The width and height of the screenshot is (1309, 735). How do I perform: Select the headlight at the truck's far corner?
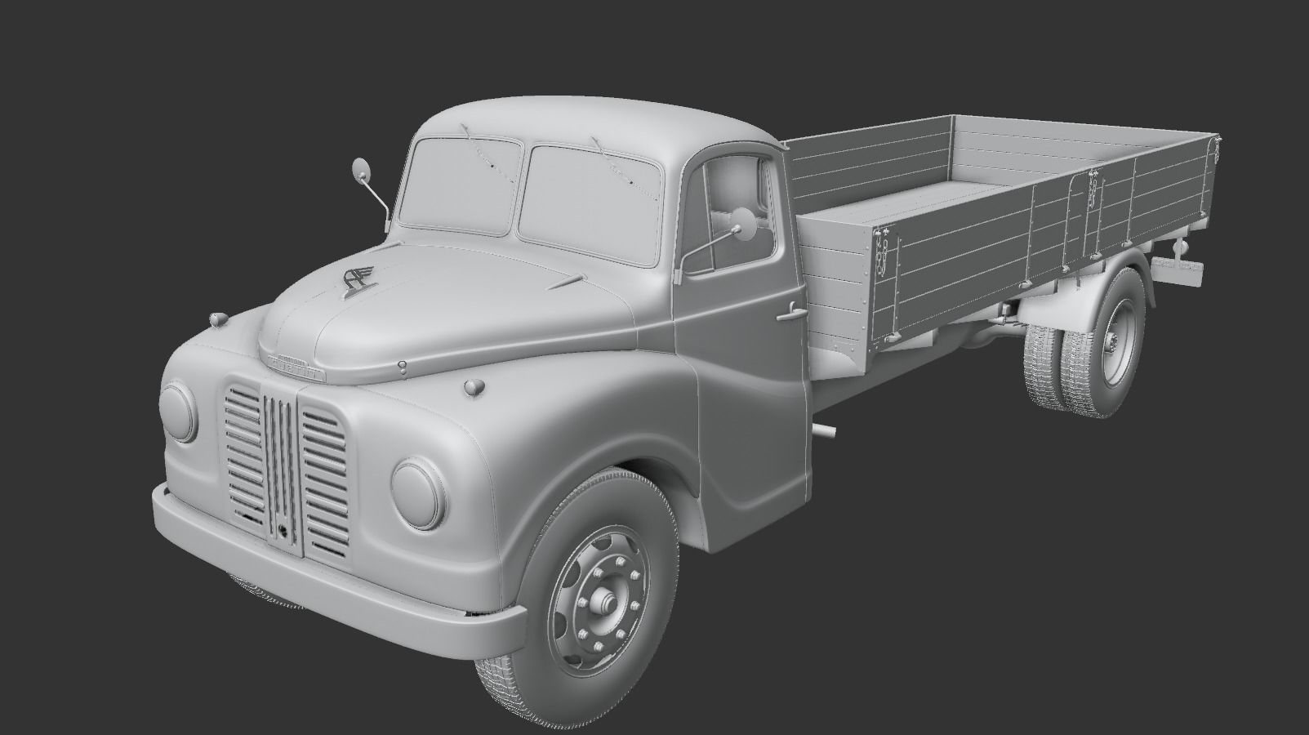click(x=178, y=413)
